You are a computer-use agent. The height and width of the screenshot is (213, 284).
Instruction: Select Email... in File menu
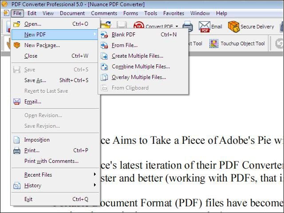(55, 102)
